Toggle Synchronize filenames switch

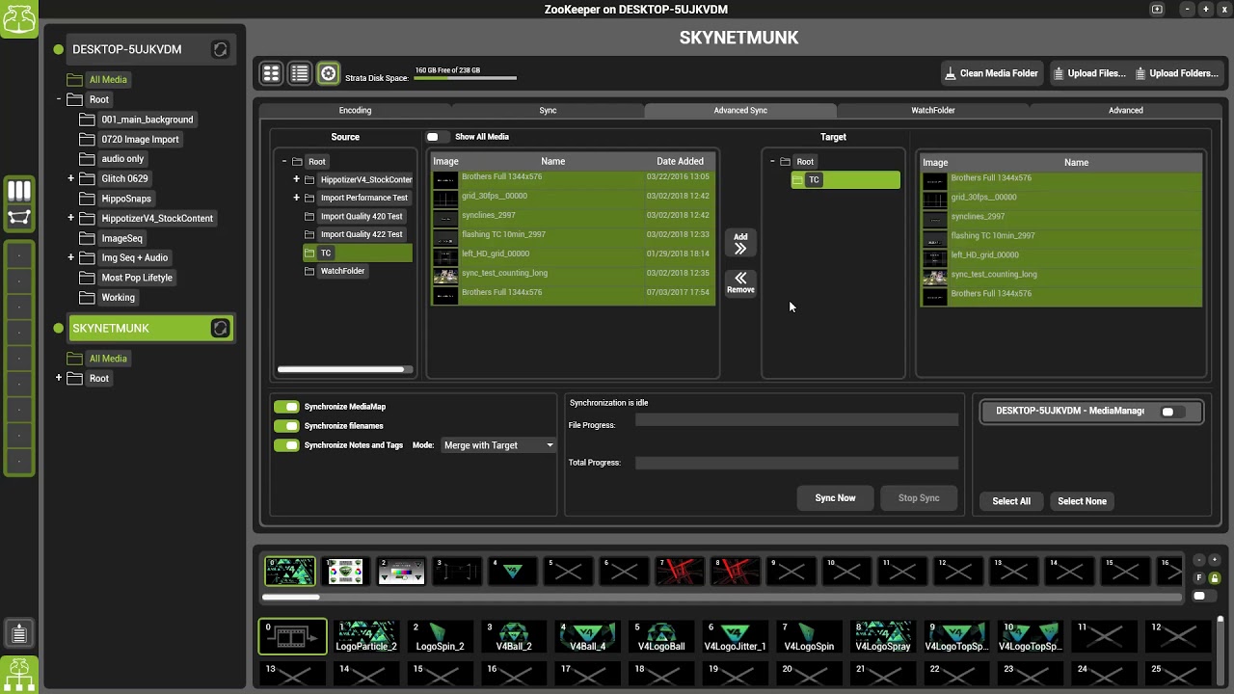tap(286, 426)
